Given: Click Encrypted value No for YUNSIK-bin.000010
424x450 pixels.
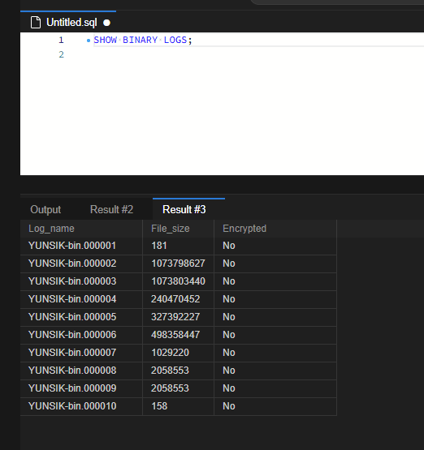Looking at the screenshot, I should pyautogui.click(x=229, y=405).
